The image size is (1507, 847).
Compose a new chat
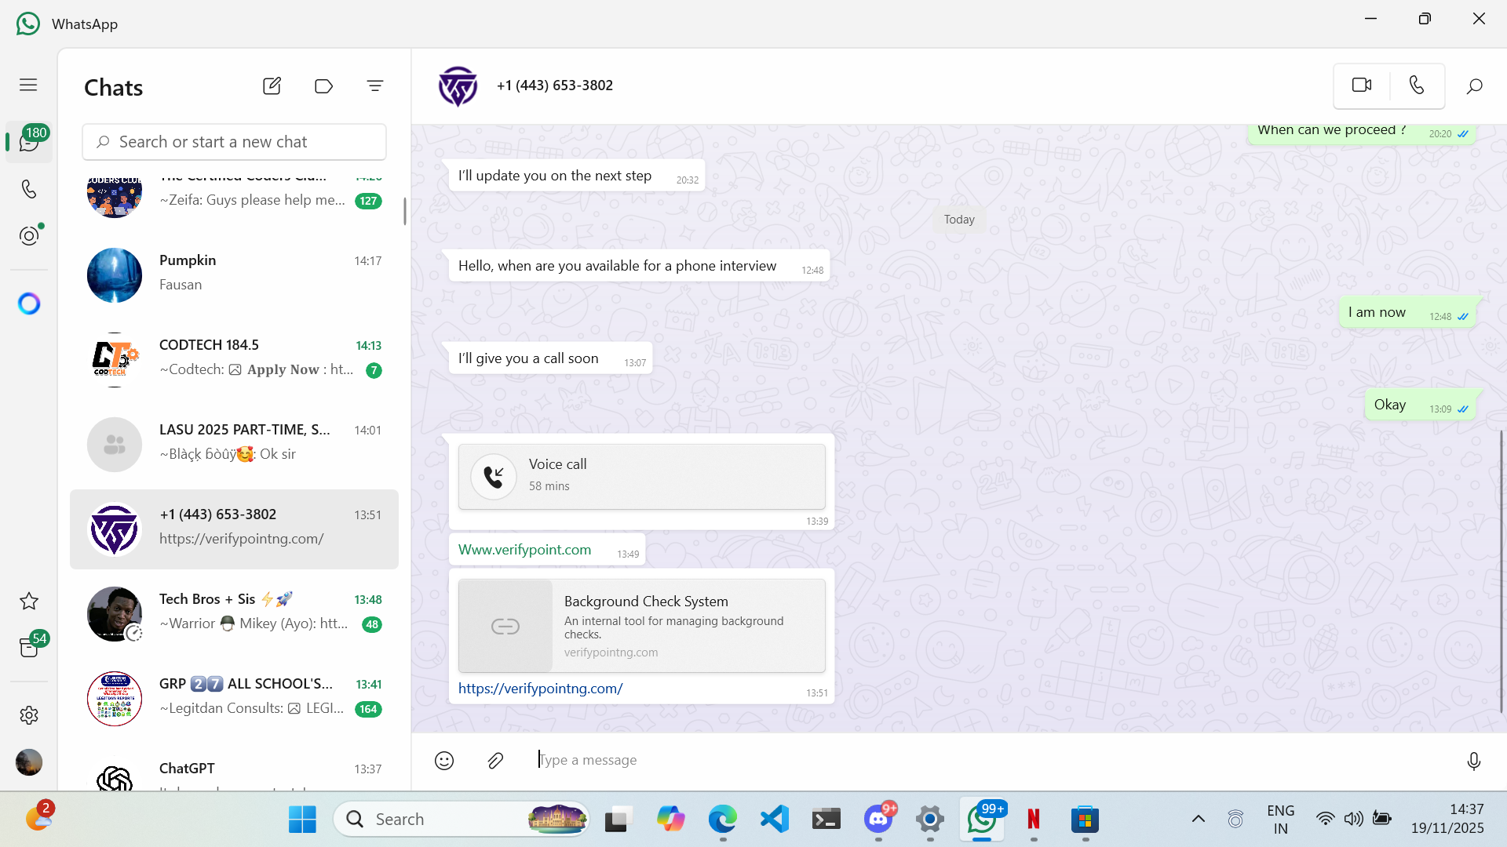click(272, 85)
